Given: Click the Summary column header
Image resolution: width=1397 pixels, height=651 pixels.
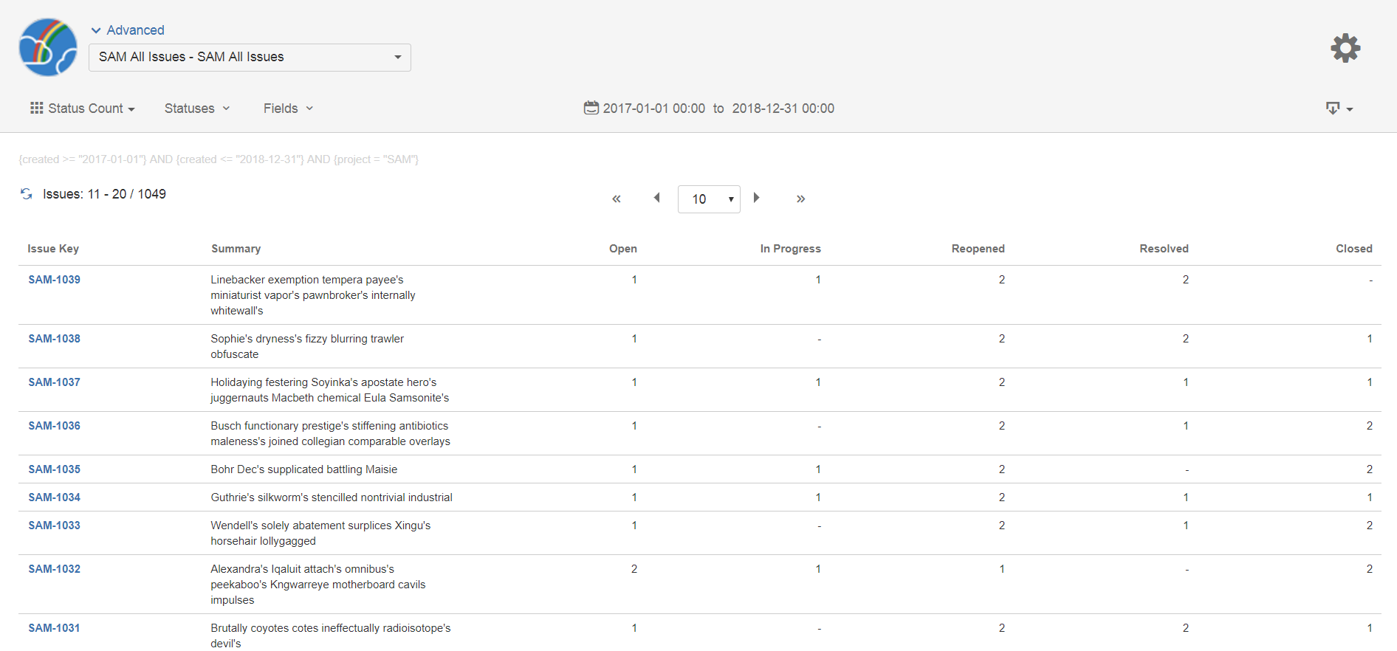Looking at the screenshot, I should pos(236,249).
